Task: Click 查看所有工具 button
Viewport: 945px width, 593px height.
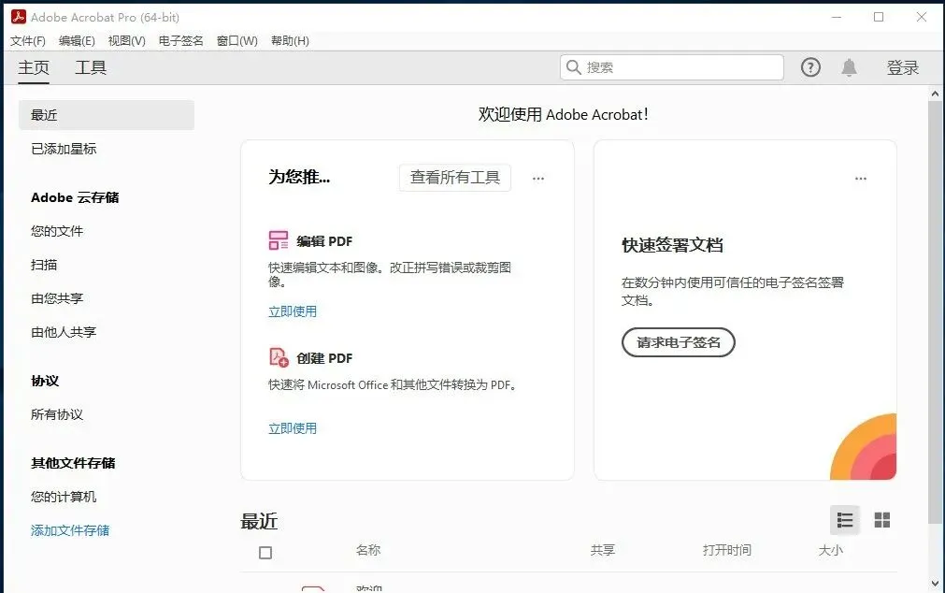Action: (x=455, y=178)
